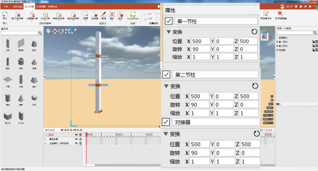Image resolution: width=318 pixels, height=171 pixels.
Task: Click the 导入 import icon
Action: [5, 14]
